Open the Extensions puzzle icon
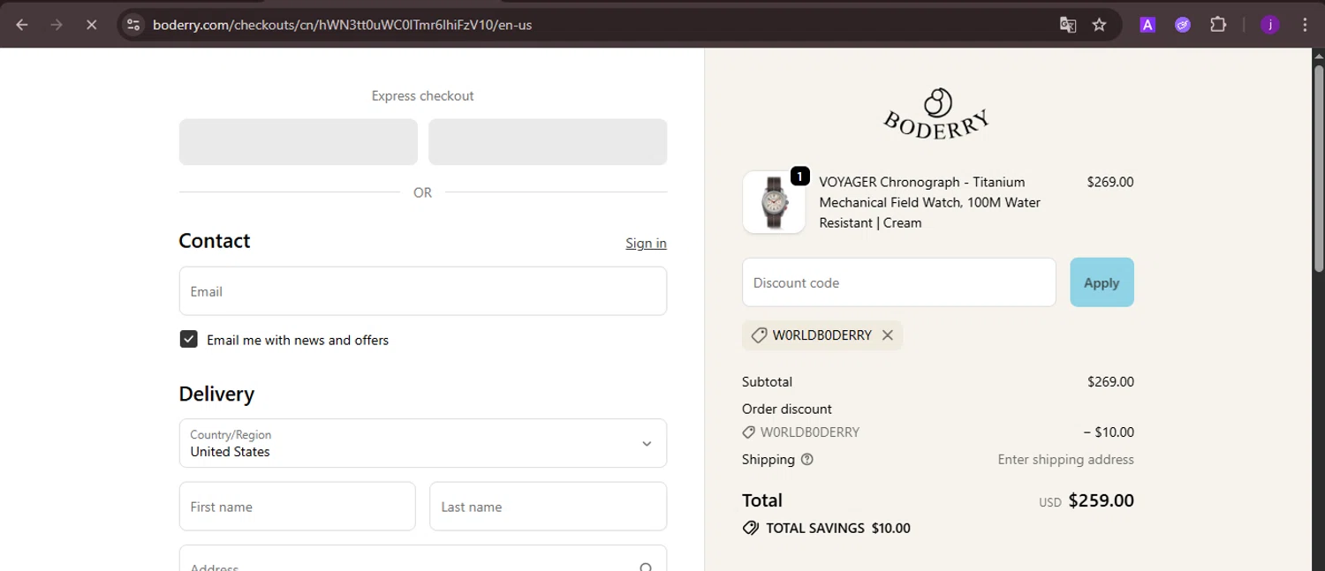The height and width of the screenshot is (571, 1325). click(x=1218, y=25)
